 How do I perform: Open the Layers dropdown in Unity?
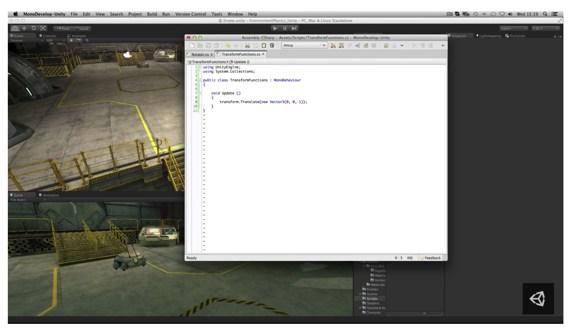(514, 28)
